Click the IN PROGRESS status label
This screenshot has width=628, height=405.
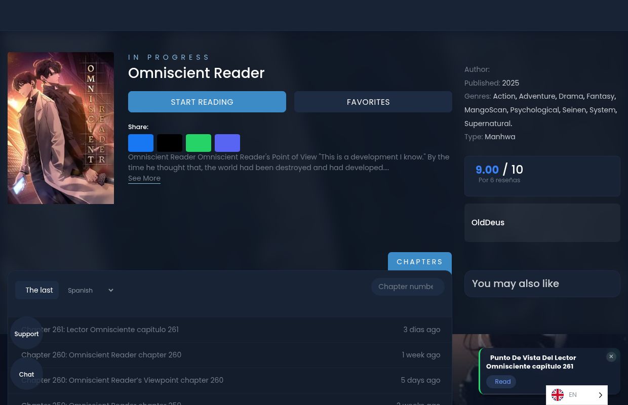tap(169, 57)
